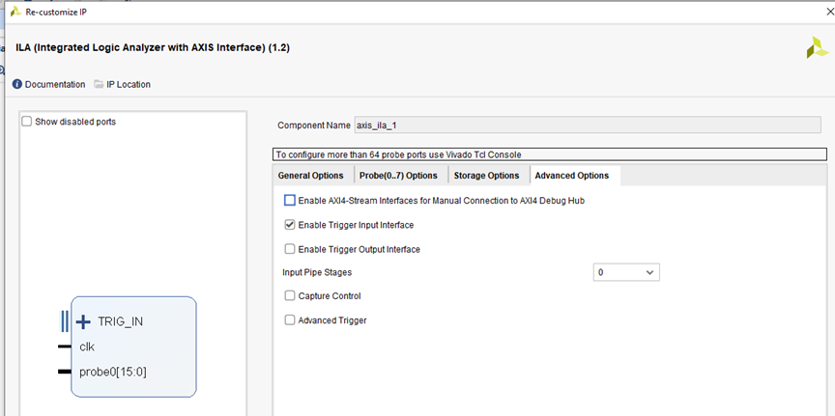Uncheck Enable Trigger Input Interface
This screenshot has width=835, height=416.
click(x=290, y=225)
